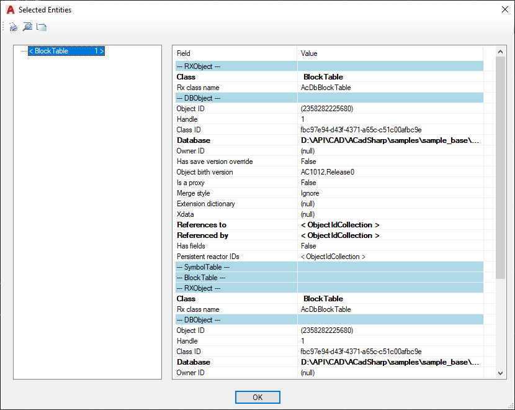
Task: Click the scrollbar up arrow in the property list
Action: (501, 51)
